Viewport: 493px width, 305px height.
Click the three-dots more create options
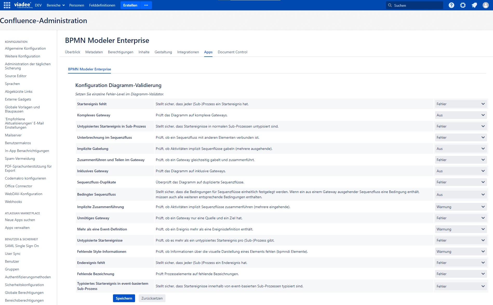click(146, 5)
